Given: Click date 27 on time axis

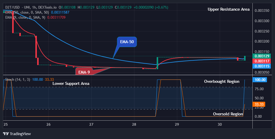Looking at the screenshot, I should coord(91,124).
